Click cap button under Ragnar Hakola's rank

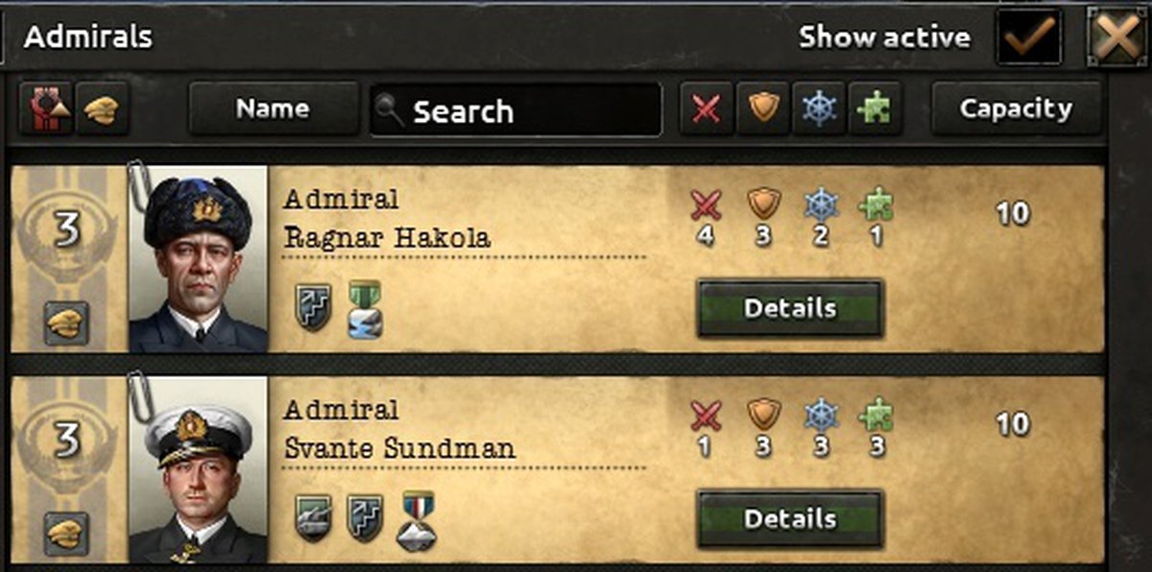click(x=66, y=322)
